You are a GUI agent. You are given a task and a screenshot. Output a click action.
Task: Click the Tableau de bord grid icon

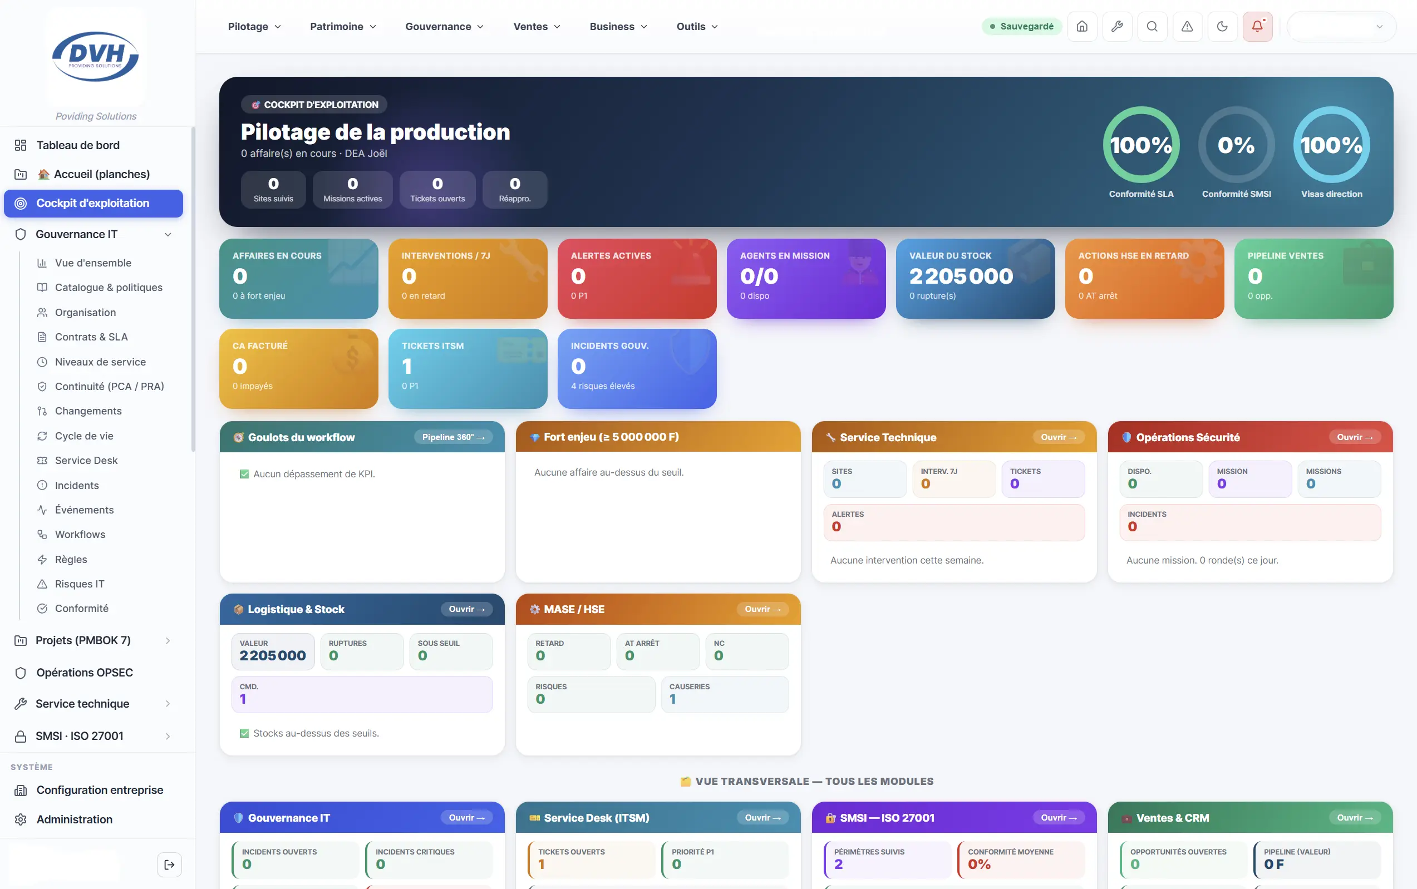point(21,145)
